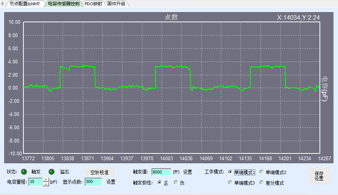Screen dimensions: 338x195
Task: Click the tab scroll left arrow
Action: 3,4
